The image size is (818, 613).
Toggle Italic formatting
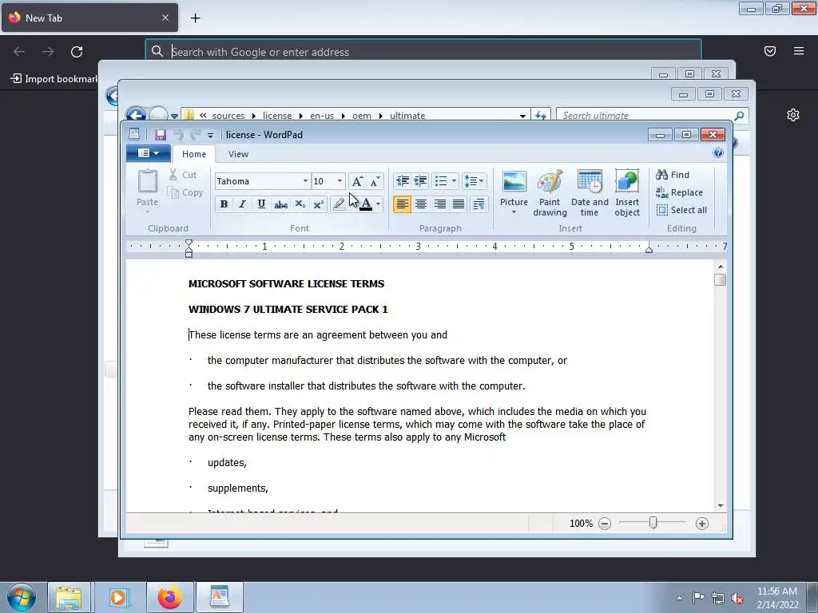242,204
